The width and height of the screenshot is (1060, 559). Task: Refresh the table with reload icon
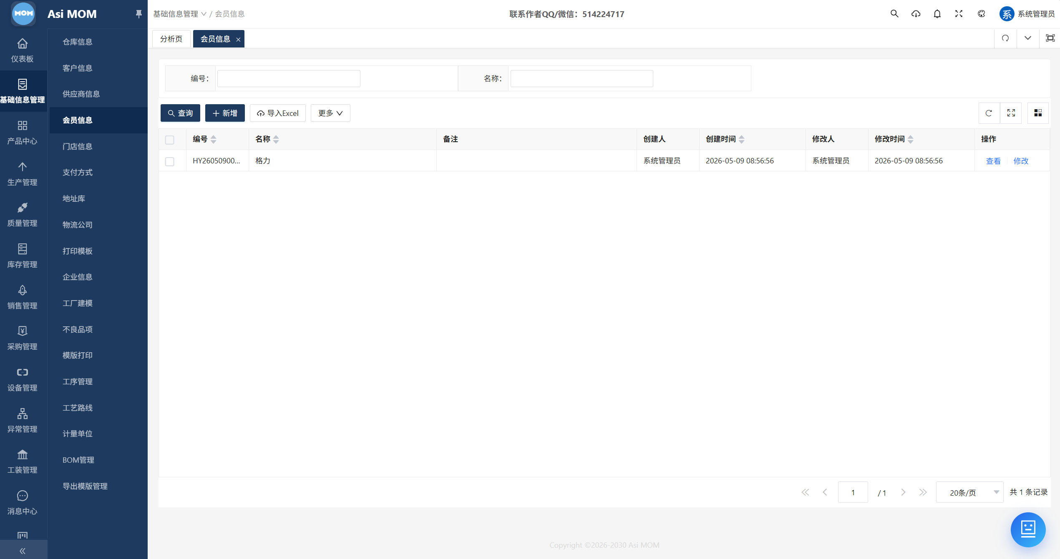point(989,113)
